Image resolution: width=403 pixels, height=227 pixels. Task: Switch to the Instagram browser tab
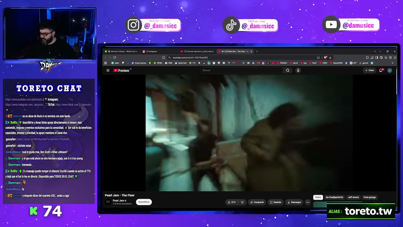click(159, 51)
